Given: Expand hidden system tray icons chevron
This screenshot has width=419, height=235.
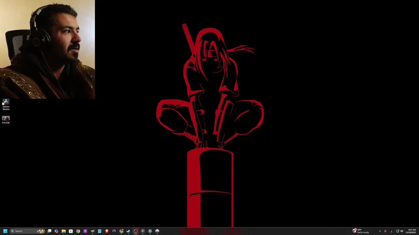Looking at the screenshot, I should [x=380, y=231].
